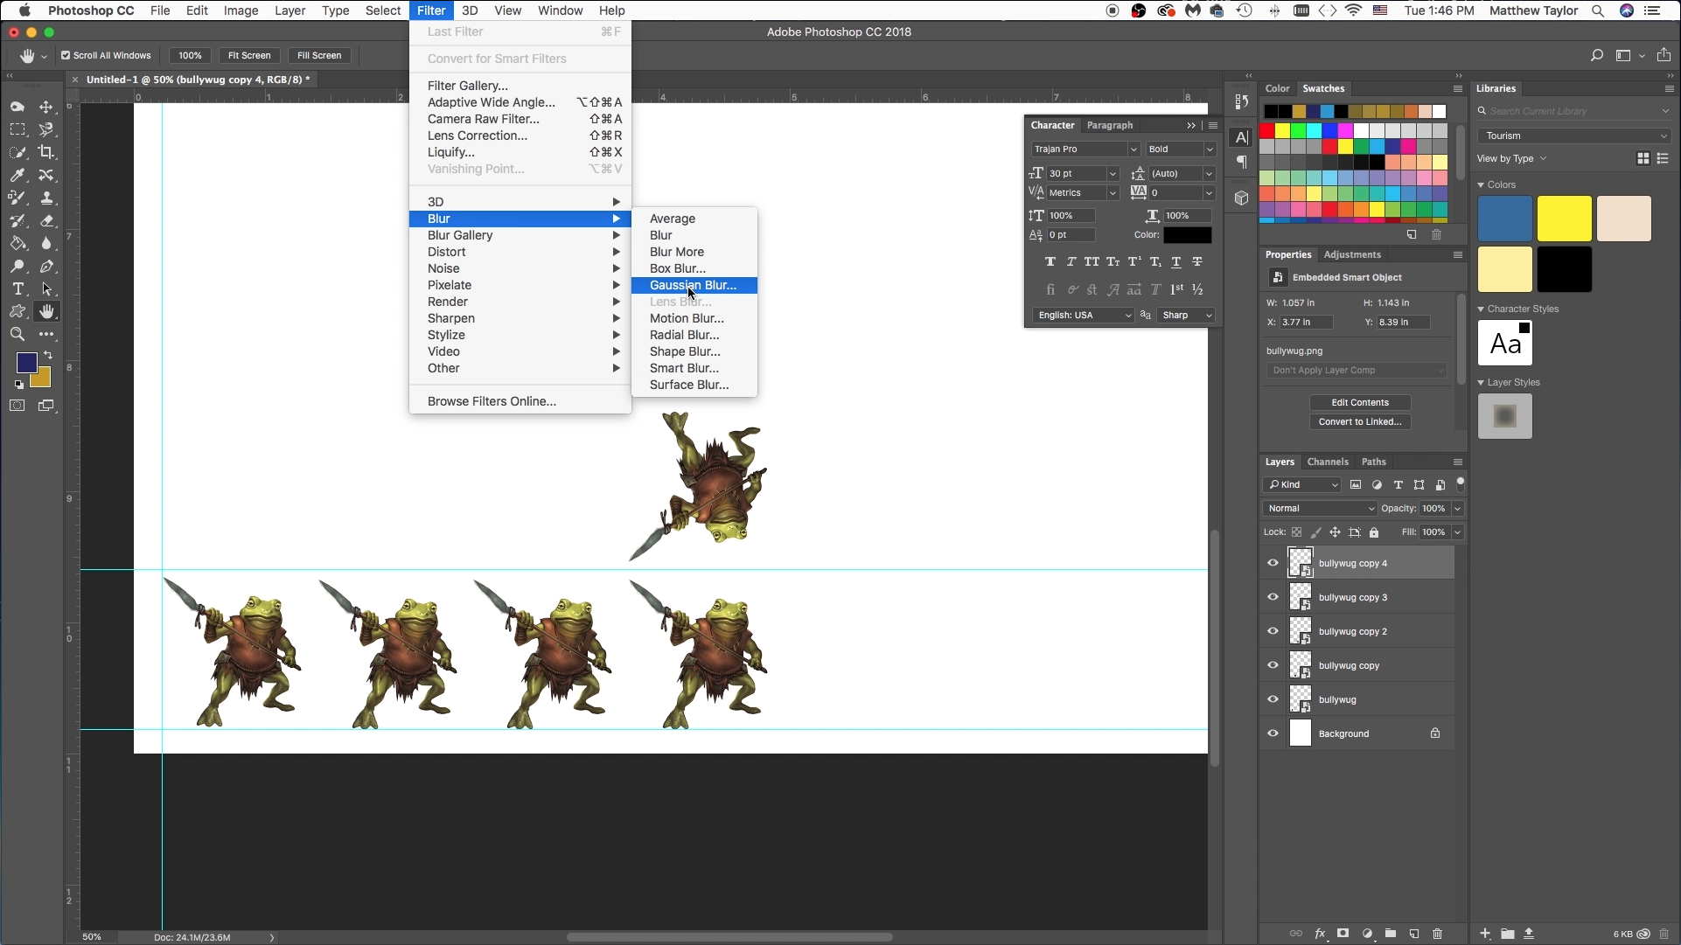Hide the bullywug copy layer
This screenshot has height=945, width=1681.
pyautogui.click(x=1273, y=665)
